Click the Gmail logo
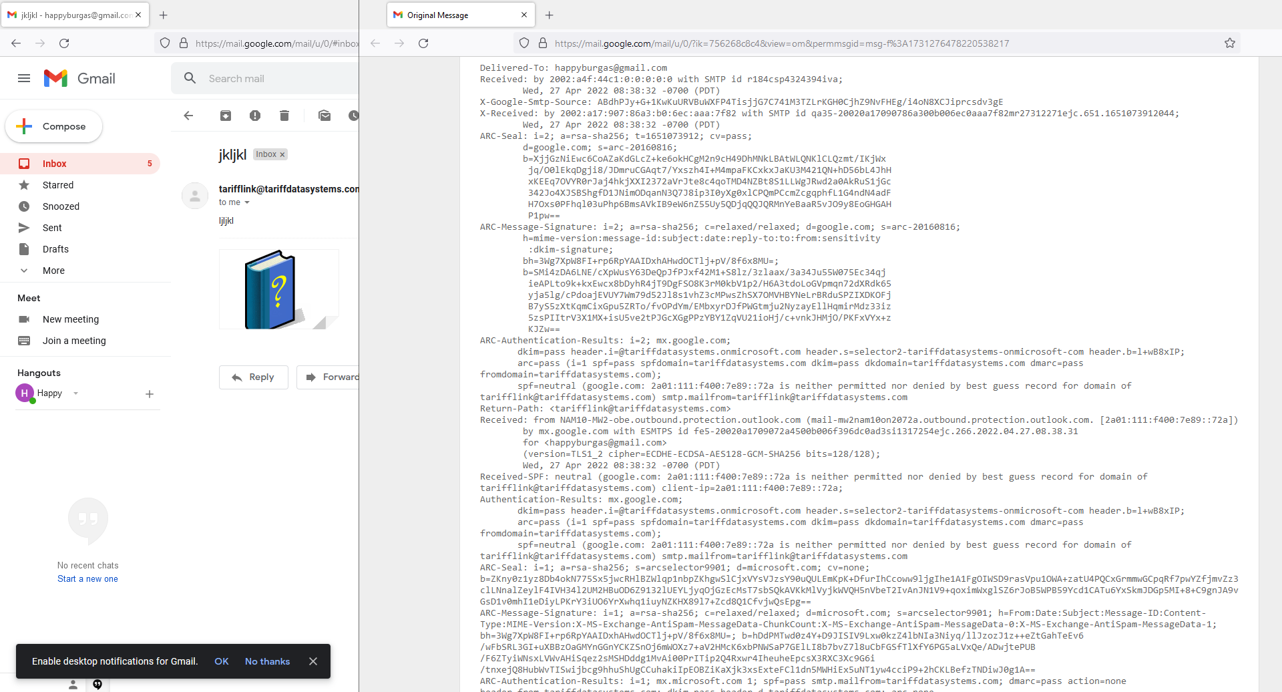This screenshot has width=1282, height=692. tap(79, 78)
